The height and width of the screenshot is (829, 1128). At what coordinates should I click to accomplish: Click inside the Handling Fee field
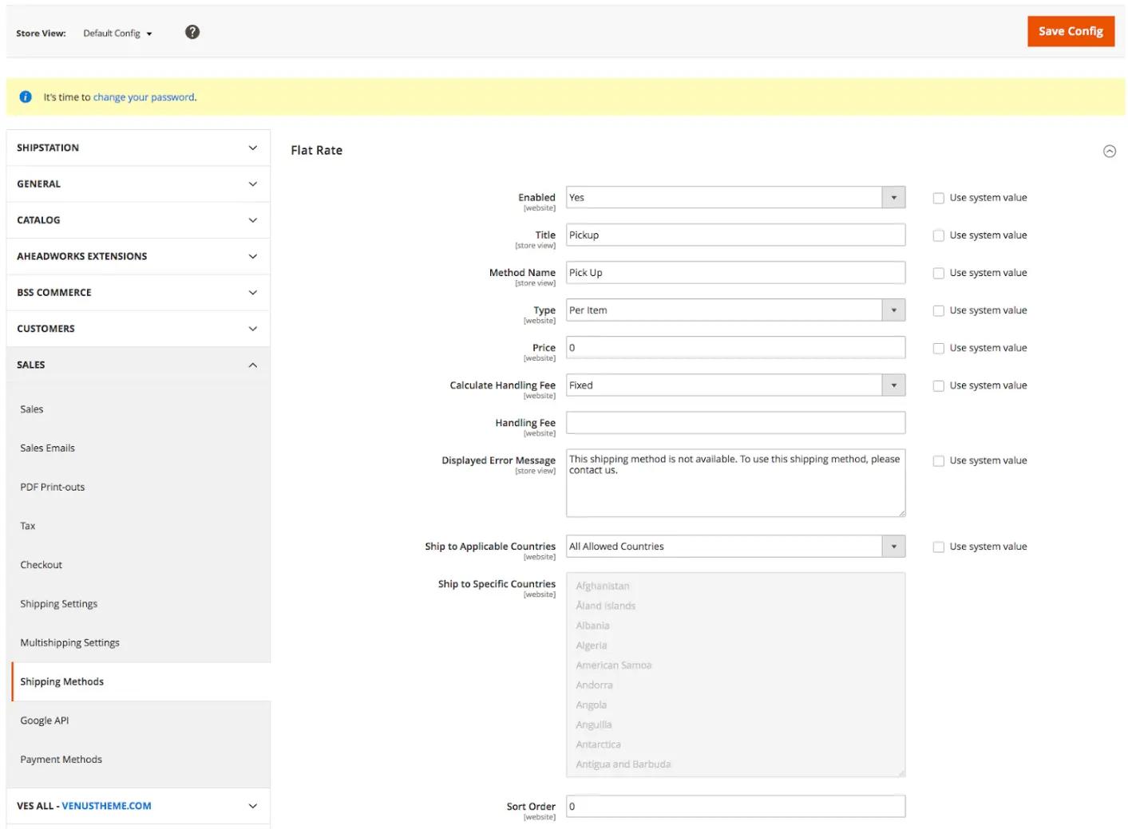coord(734,422)
